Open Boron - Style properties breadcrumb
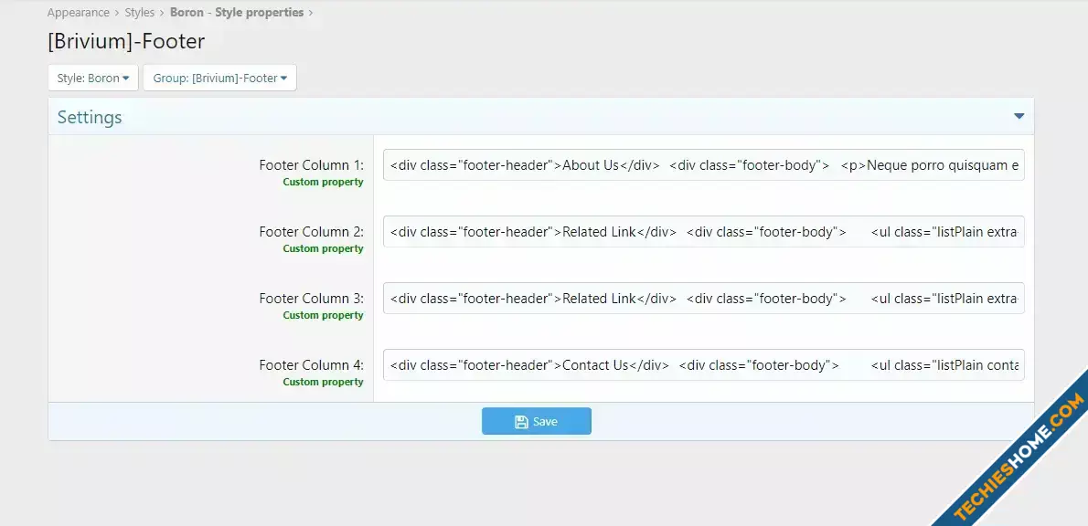 (237, 13)
